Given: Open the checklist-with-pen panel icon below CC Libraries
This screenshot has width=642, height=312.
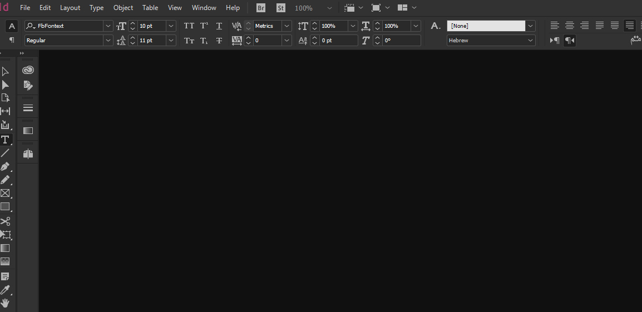Looking at the screenshot, I should pyautogui.click(x=28, y=85).
